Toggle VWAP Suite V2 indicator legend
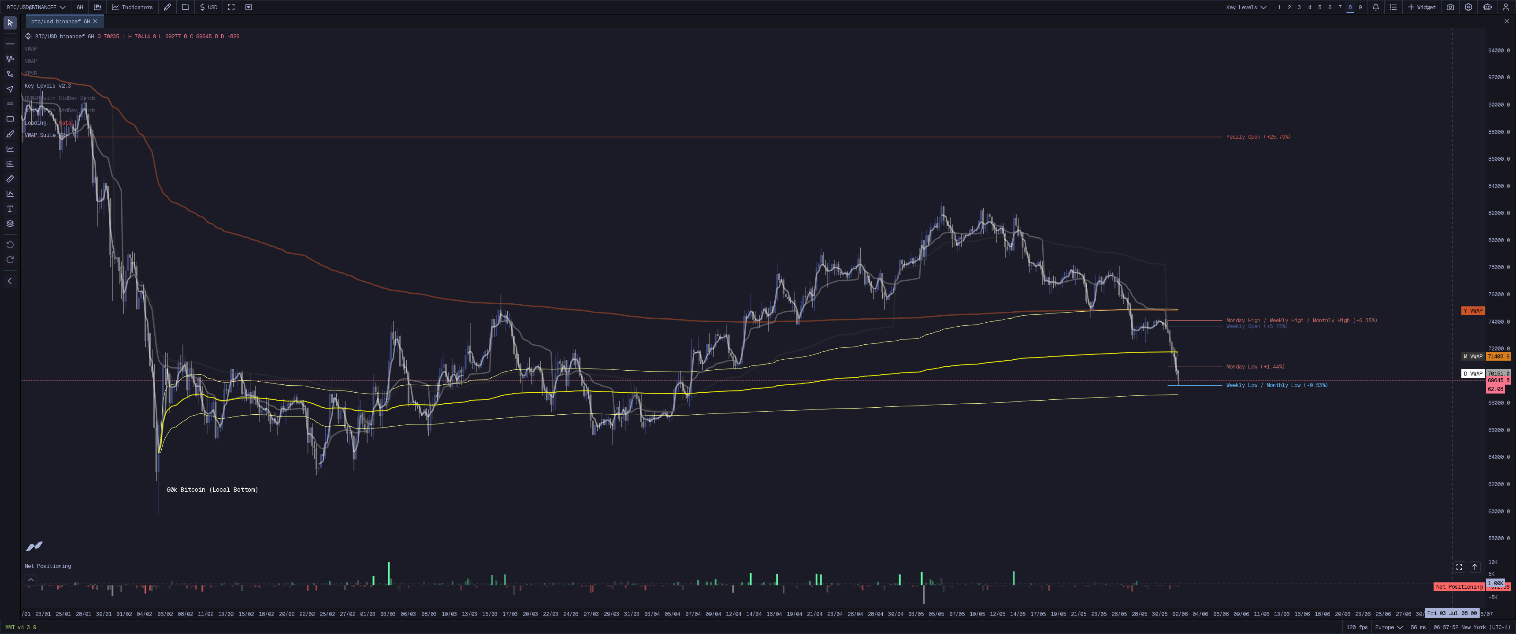Screen dimensions: 1516x634 pyautogui.click(x=44, y=135)
